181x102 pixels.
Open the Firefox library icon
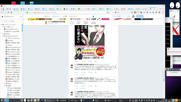point(132,12)
